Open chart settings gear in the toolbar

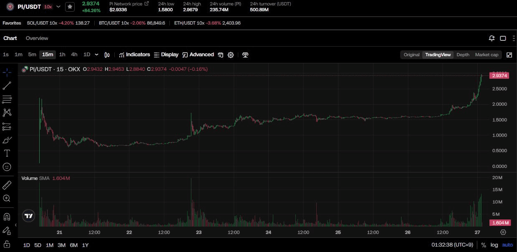coord(231,55)
